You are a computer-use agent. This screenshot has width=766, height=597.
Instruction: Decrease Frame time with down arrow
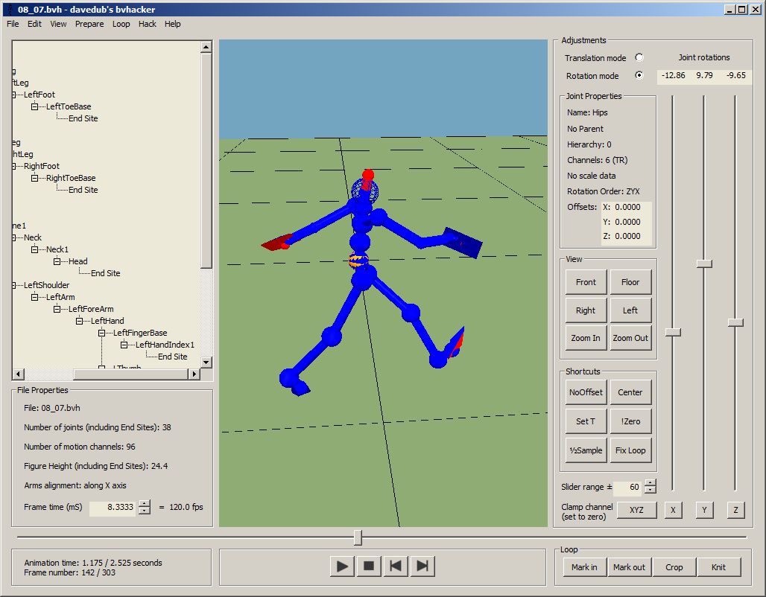(145, 511)
